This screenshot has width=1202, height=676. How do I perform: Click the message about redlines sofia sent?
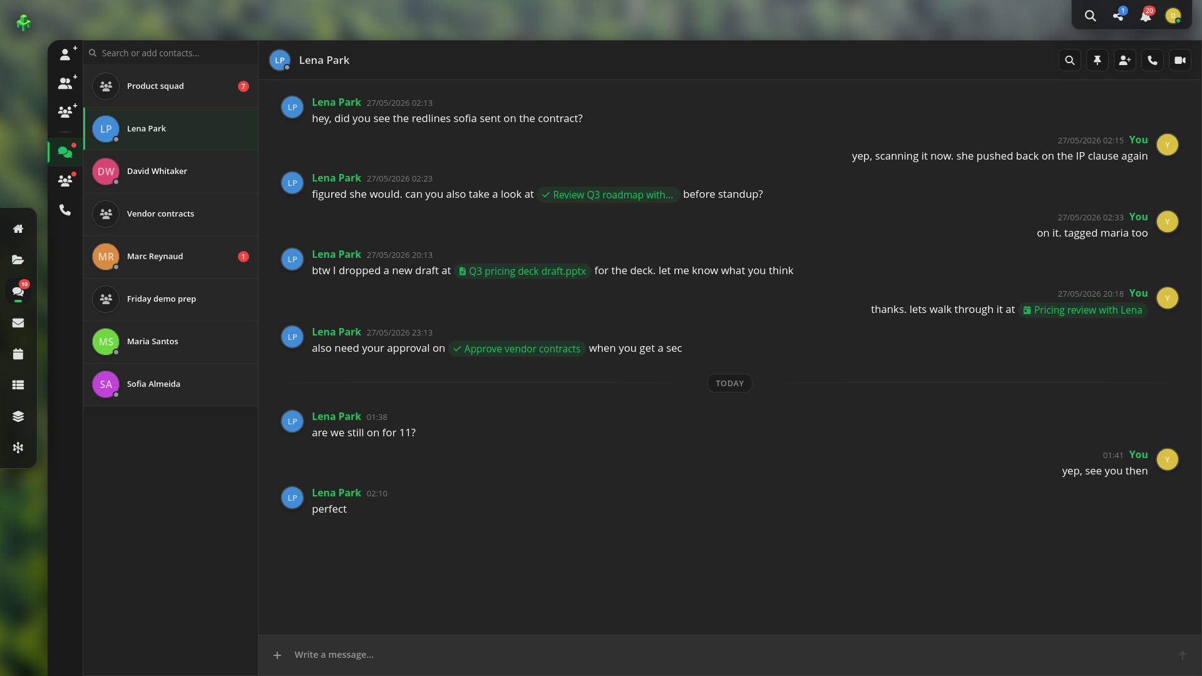[x=447, y=118]
